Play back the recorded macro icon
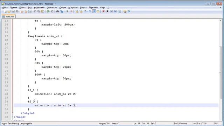224x126 pixels. coord(111,12)
